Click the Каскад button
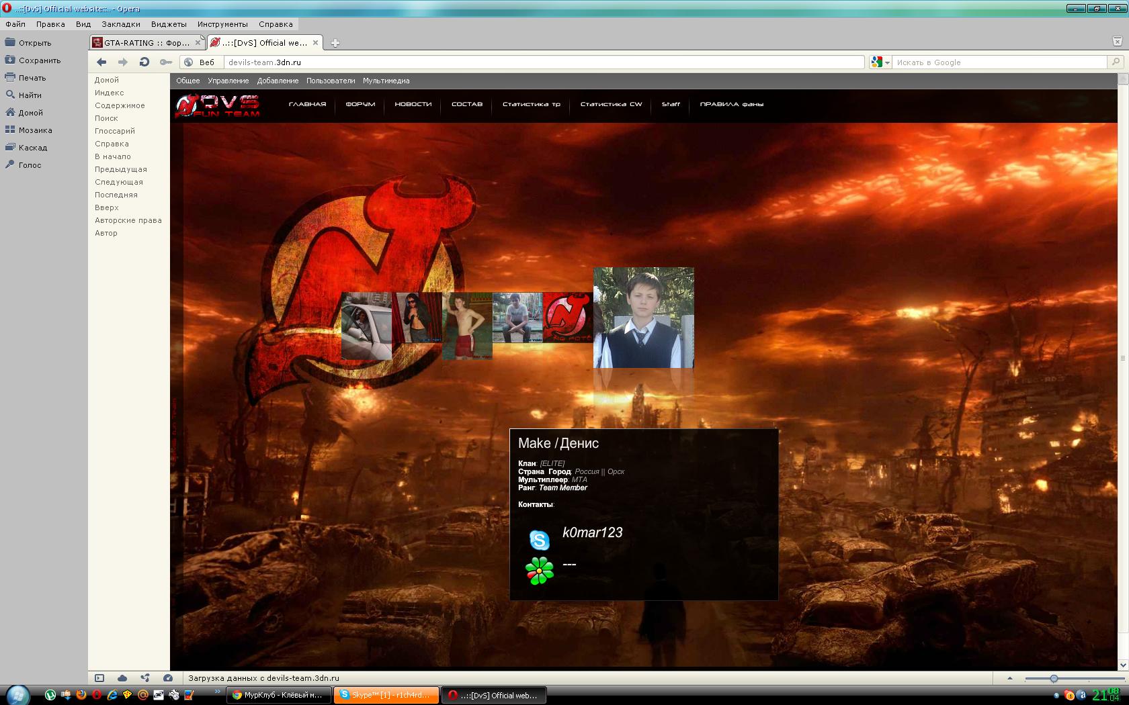The height and width of the screenshot is (705, 1129). coord(26,147)
